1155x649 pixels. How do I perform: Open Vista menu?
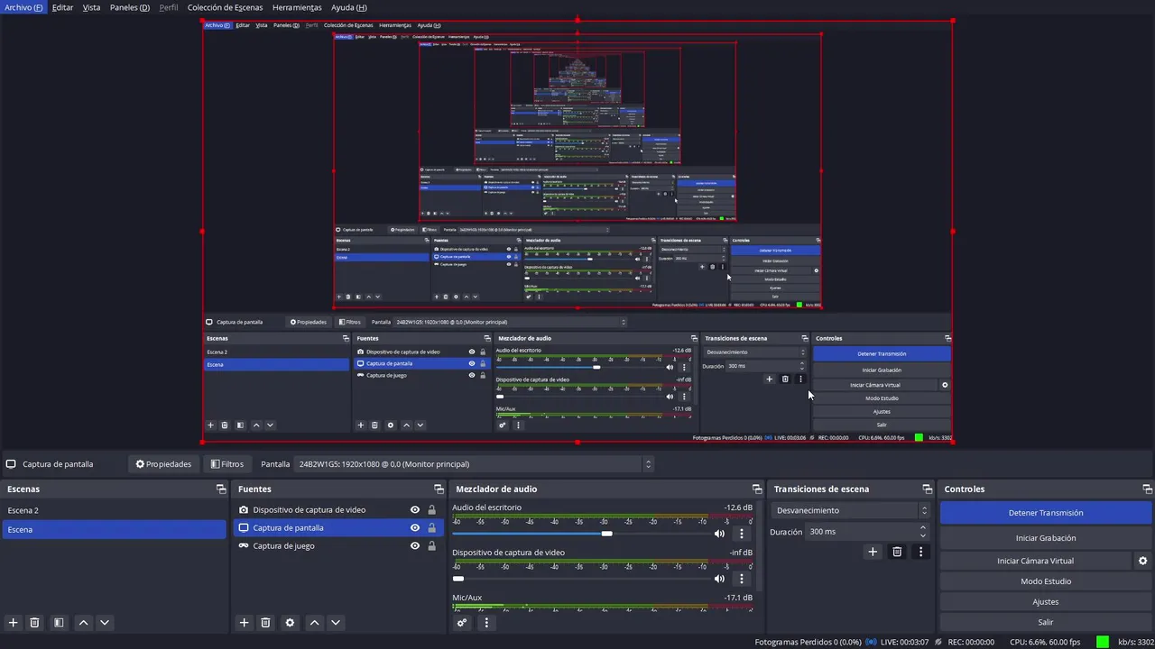pyautogui.click(x=91, y=7)
